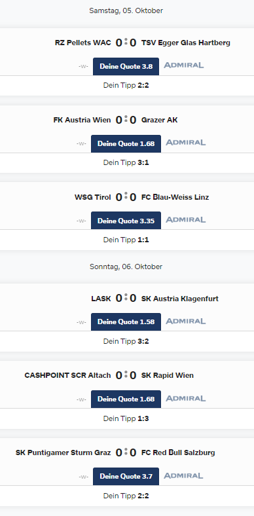The width and height of the screenshot is (254, 516).
Task: Click Dein Tipp 3:1 row
Action: tap(126, 162)
